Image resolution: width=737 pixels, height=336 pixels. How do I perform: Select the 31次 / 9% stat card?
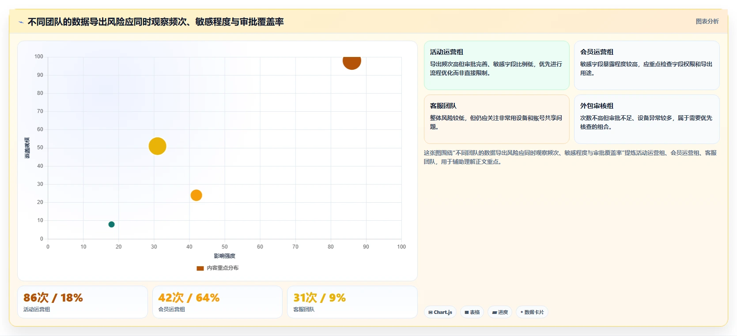(352, 302)
